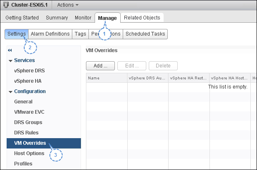Go to the Monitor tab
This screenshot has height=170, width=257.
pyautogui.click(x=83, y=17)
